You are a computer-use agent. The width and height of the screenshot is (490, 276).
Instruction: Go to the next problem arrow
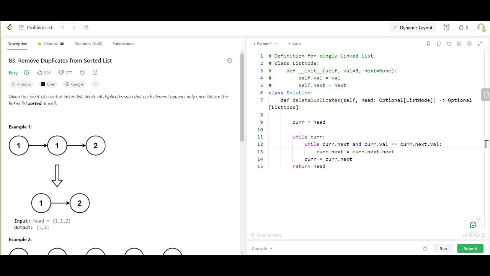click(73, 27)
